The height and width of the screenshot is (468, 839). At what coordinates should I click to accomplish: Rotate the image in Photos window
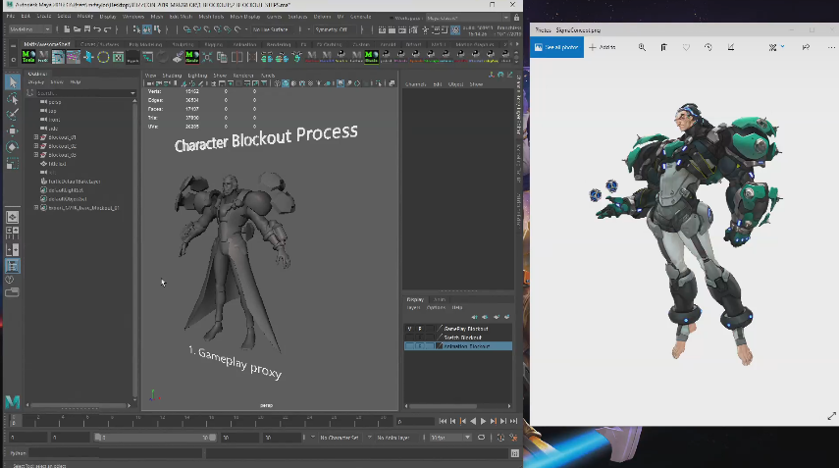coord(708,47)
